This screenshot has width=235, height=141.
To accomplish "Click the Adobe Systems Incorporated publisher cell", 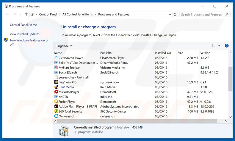I will pos(120,107).
